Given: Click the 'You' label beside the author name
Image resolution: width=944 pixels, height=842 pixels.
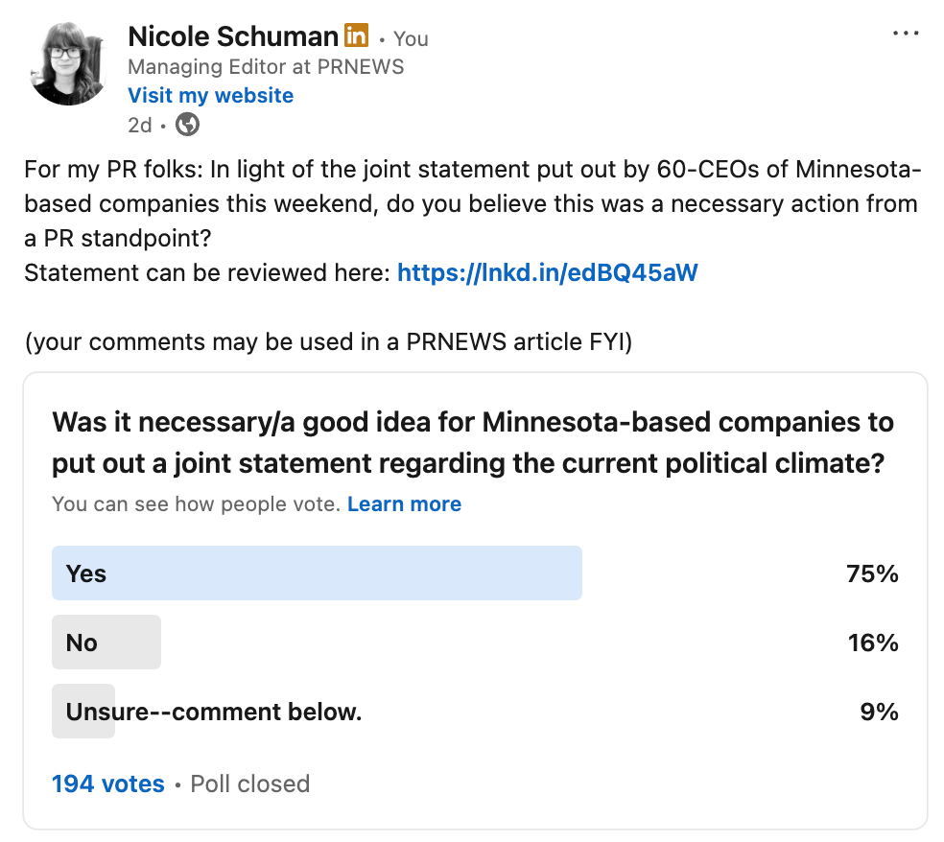Looking at the screenshot, I should 411,38.
